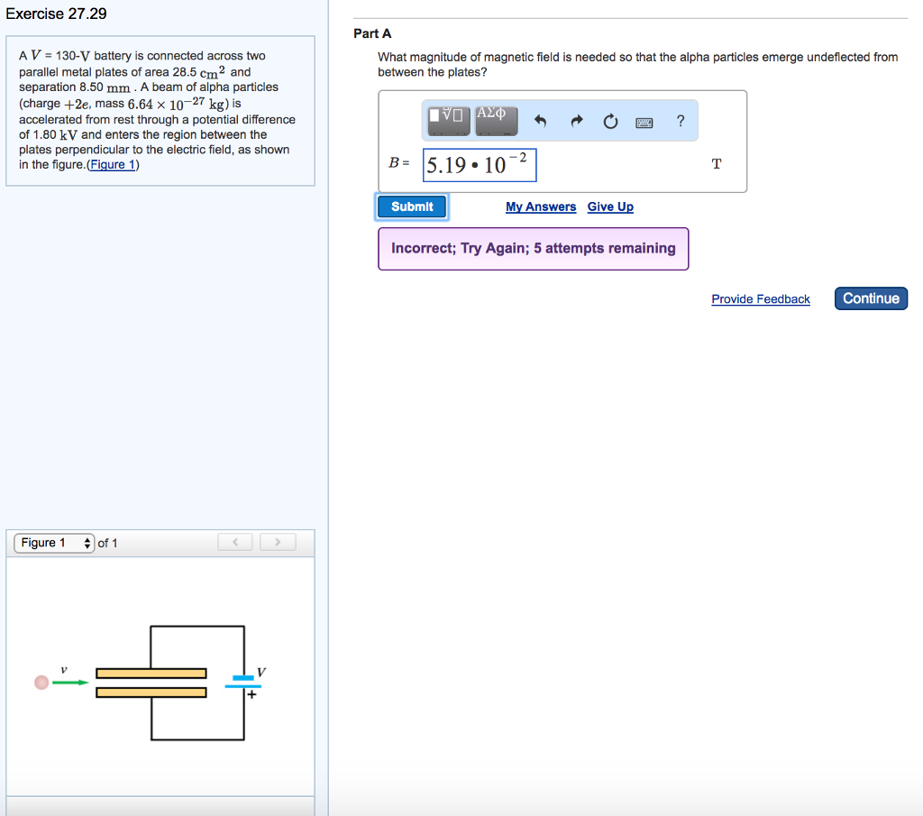Click the Figure selector stepper arrows

87,542
